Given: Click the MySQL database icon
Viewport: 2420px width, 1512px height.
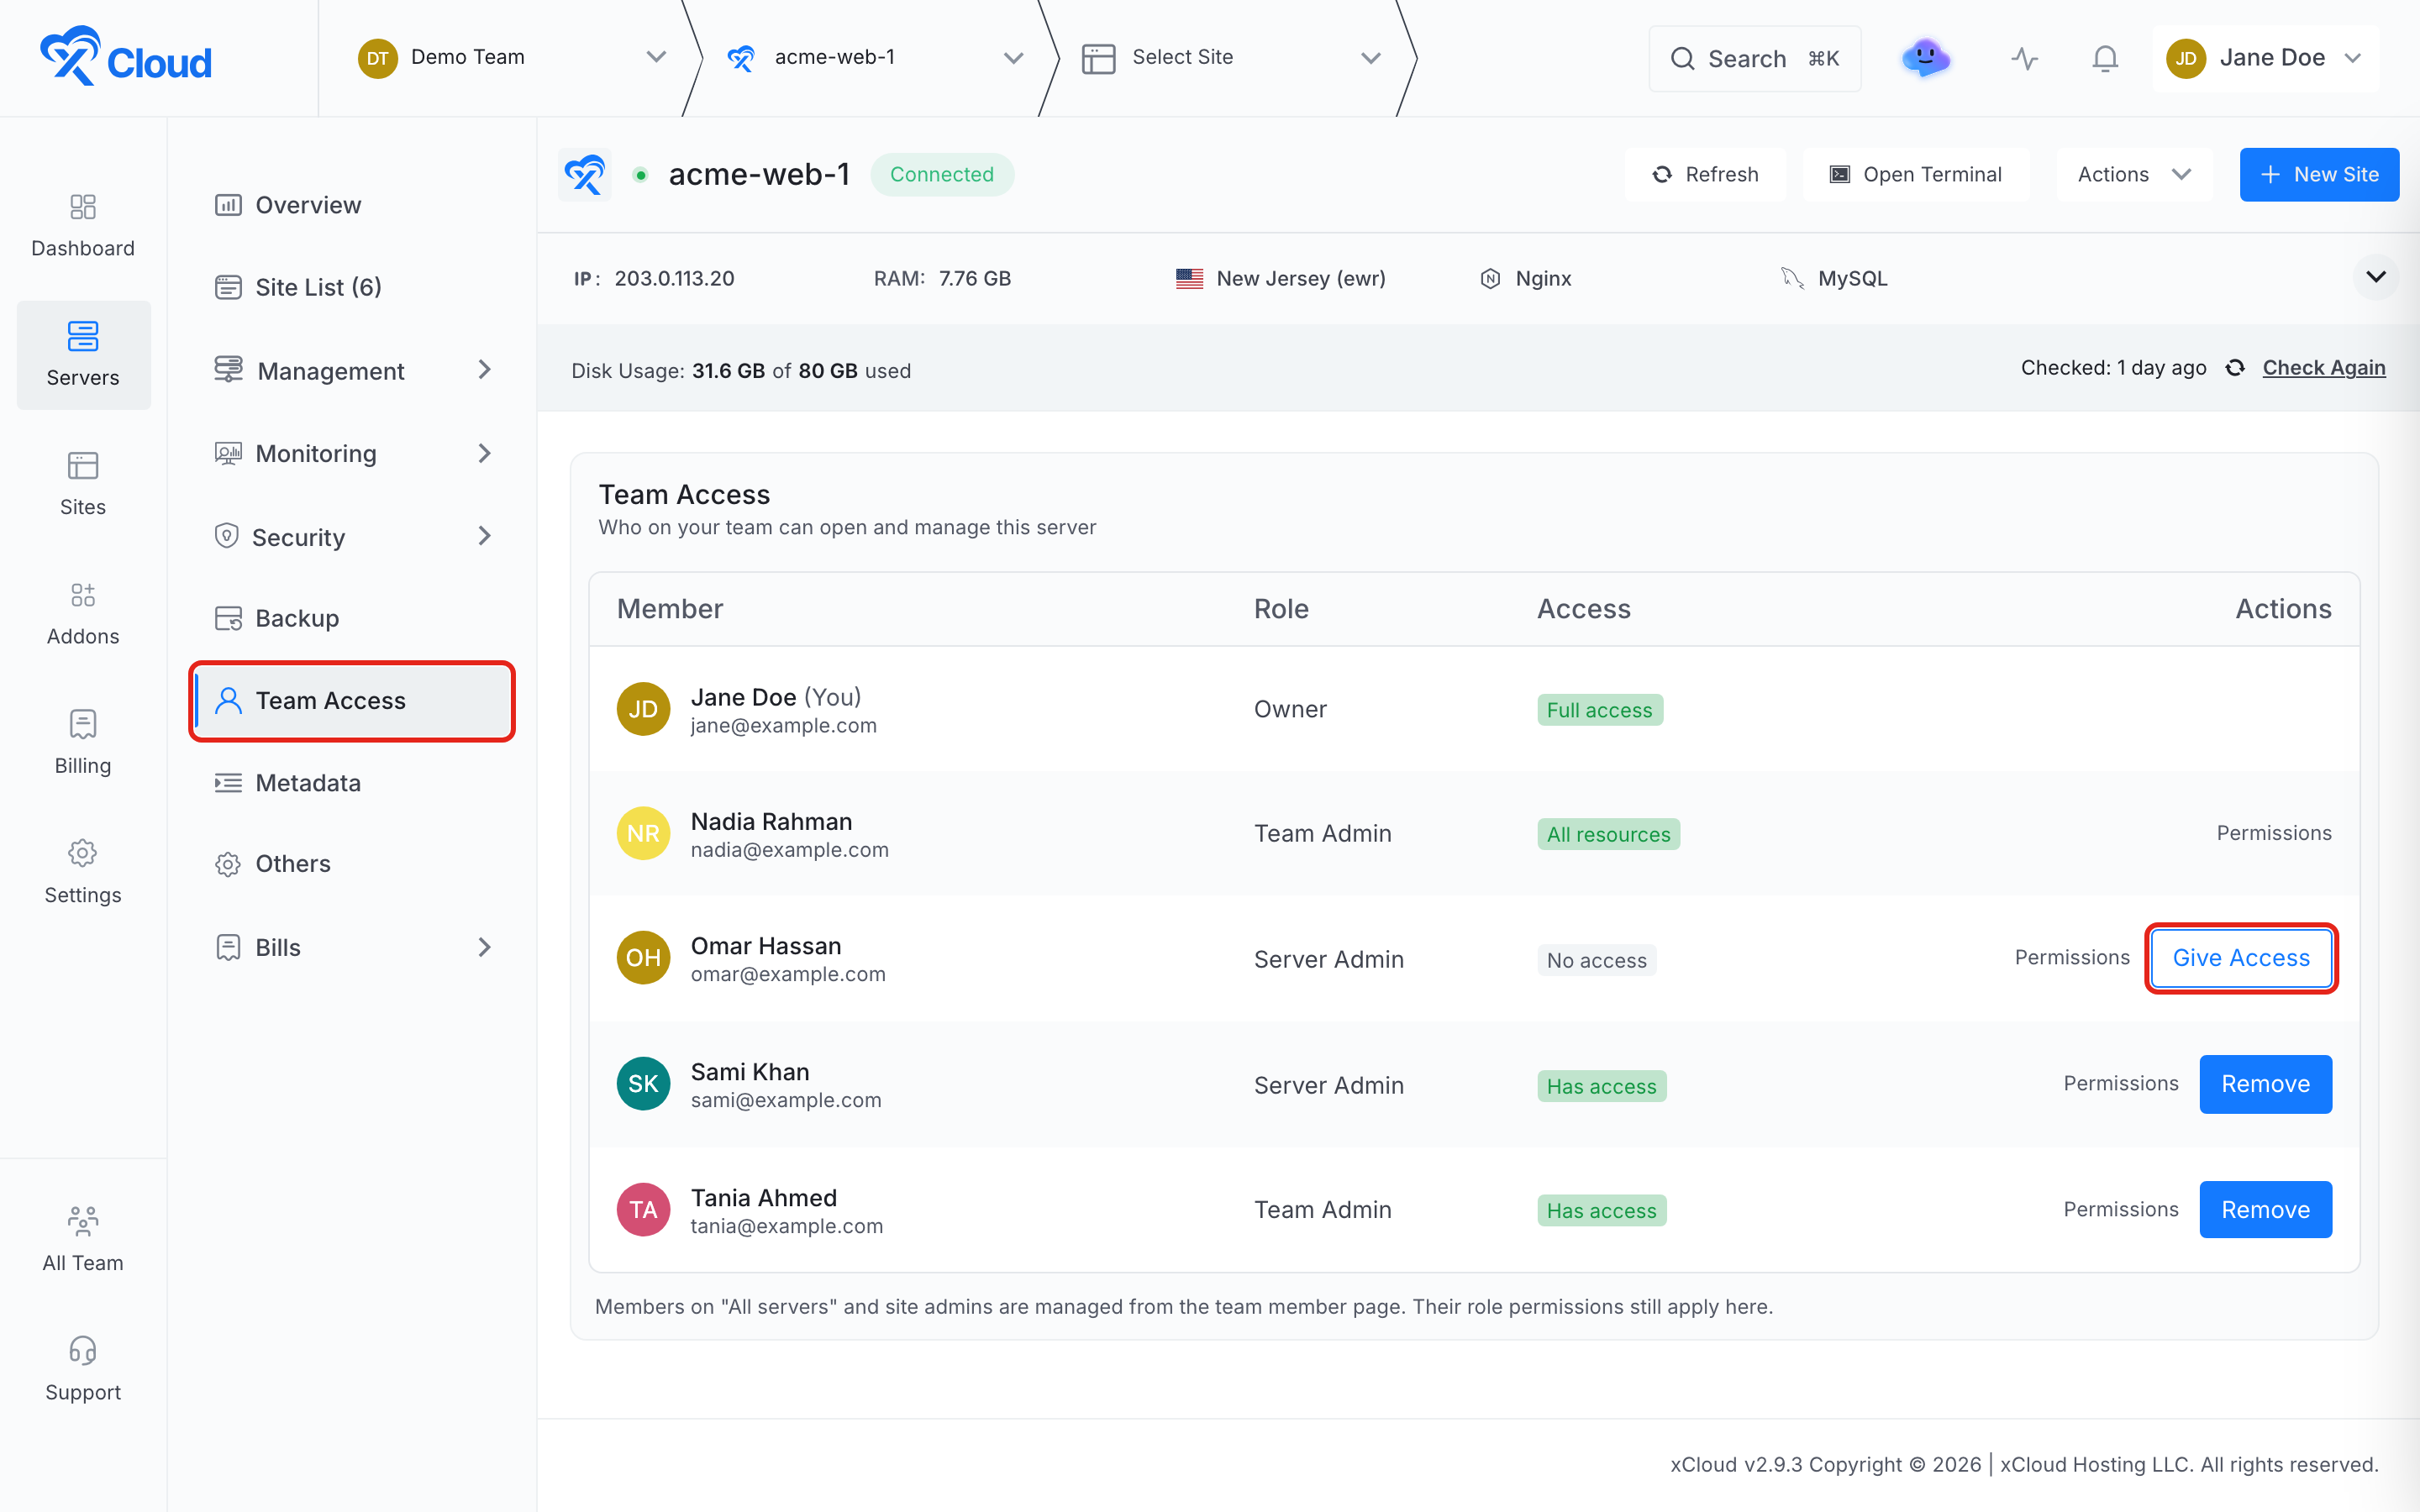Looking at the screenshot, I should click(x=1791, y=279).
